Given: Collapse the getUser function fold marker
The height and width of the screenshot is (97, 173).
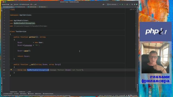Looking at the screenshot, I should point(9,37).
